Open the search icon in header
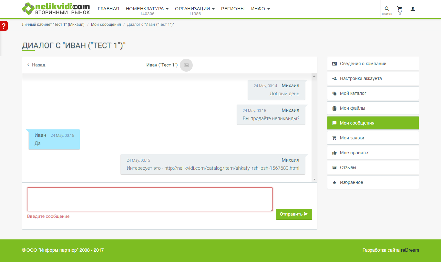 387,9
